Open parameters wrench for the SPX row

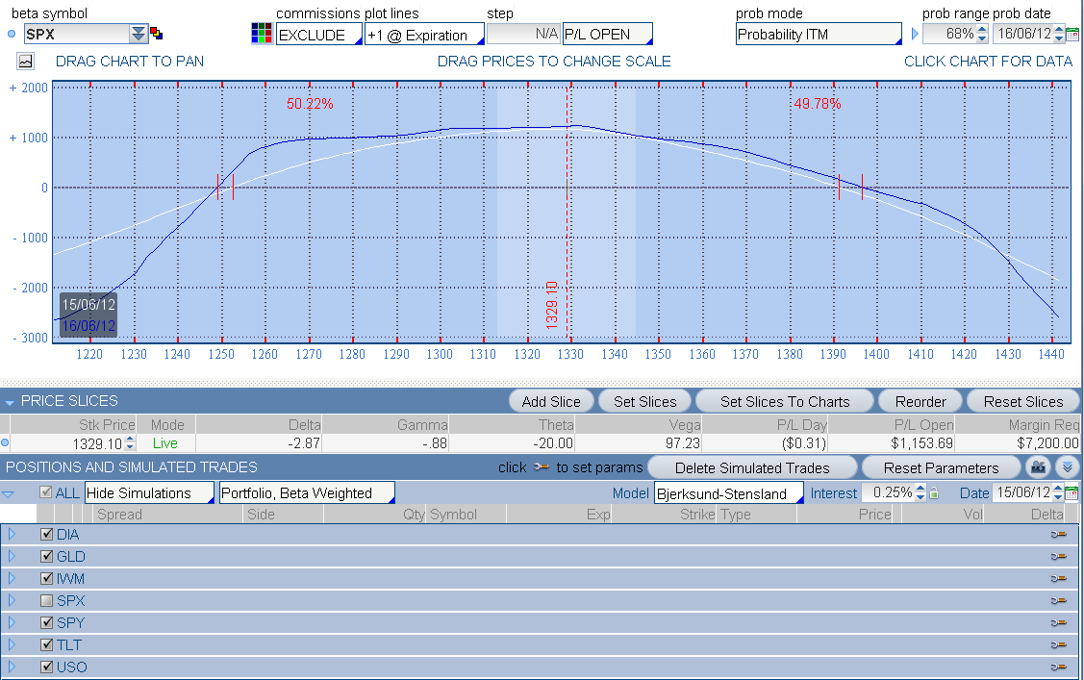1058,600
